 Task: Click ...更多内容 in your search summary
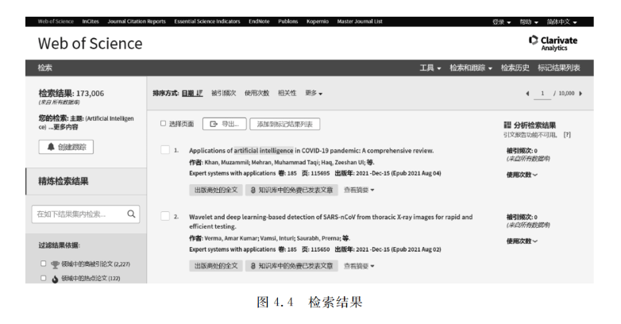click(x=64, y=127)
